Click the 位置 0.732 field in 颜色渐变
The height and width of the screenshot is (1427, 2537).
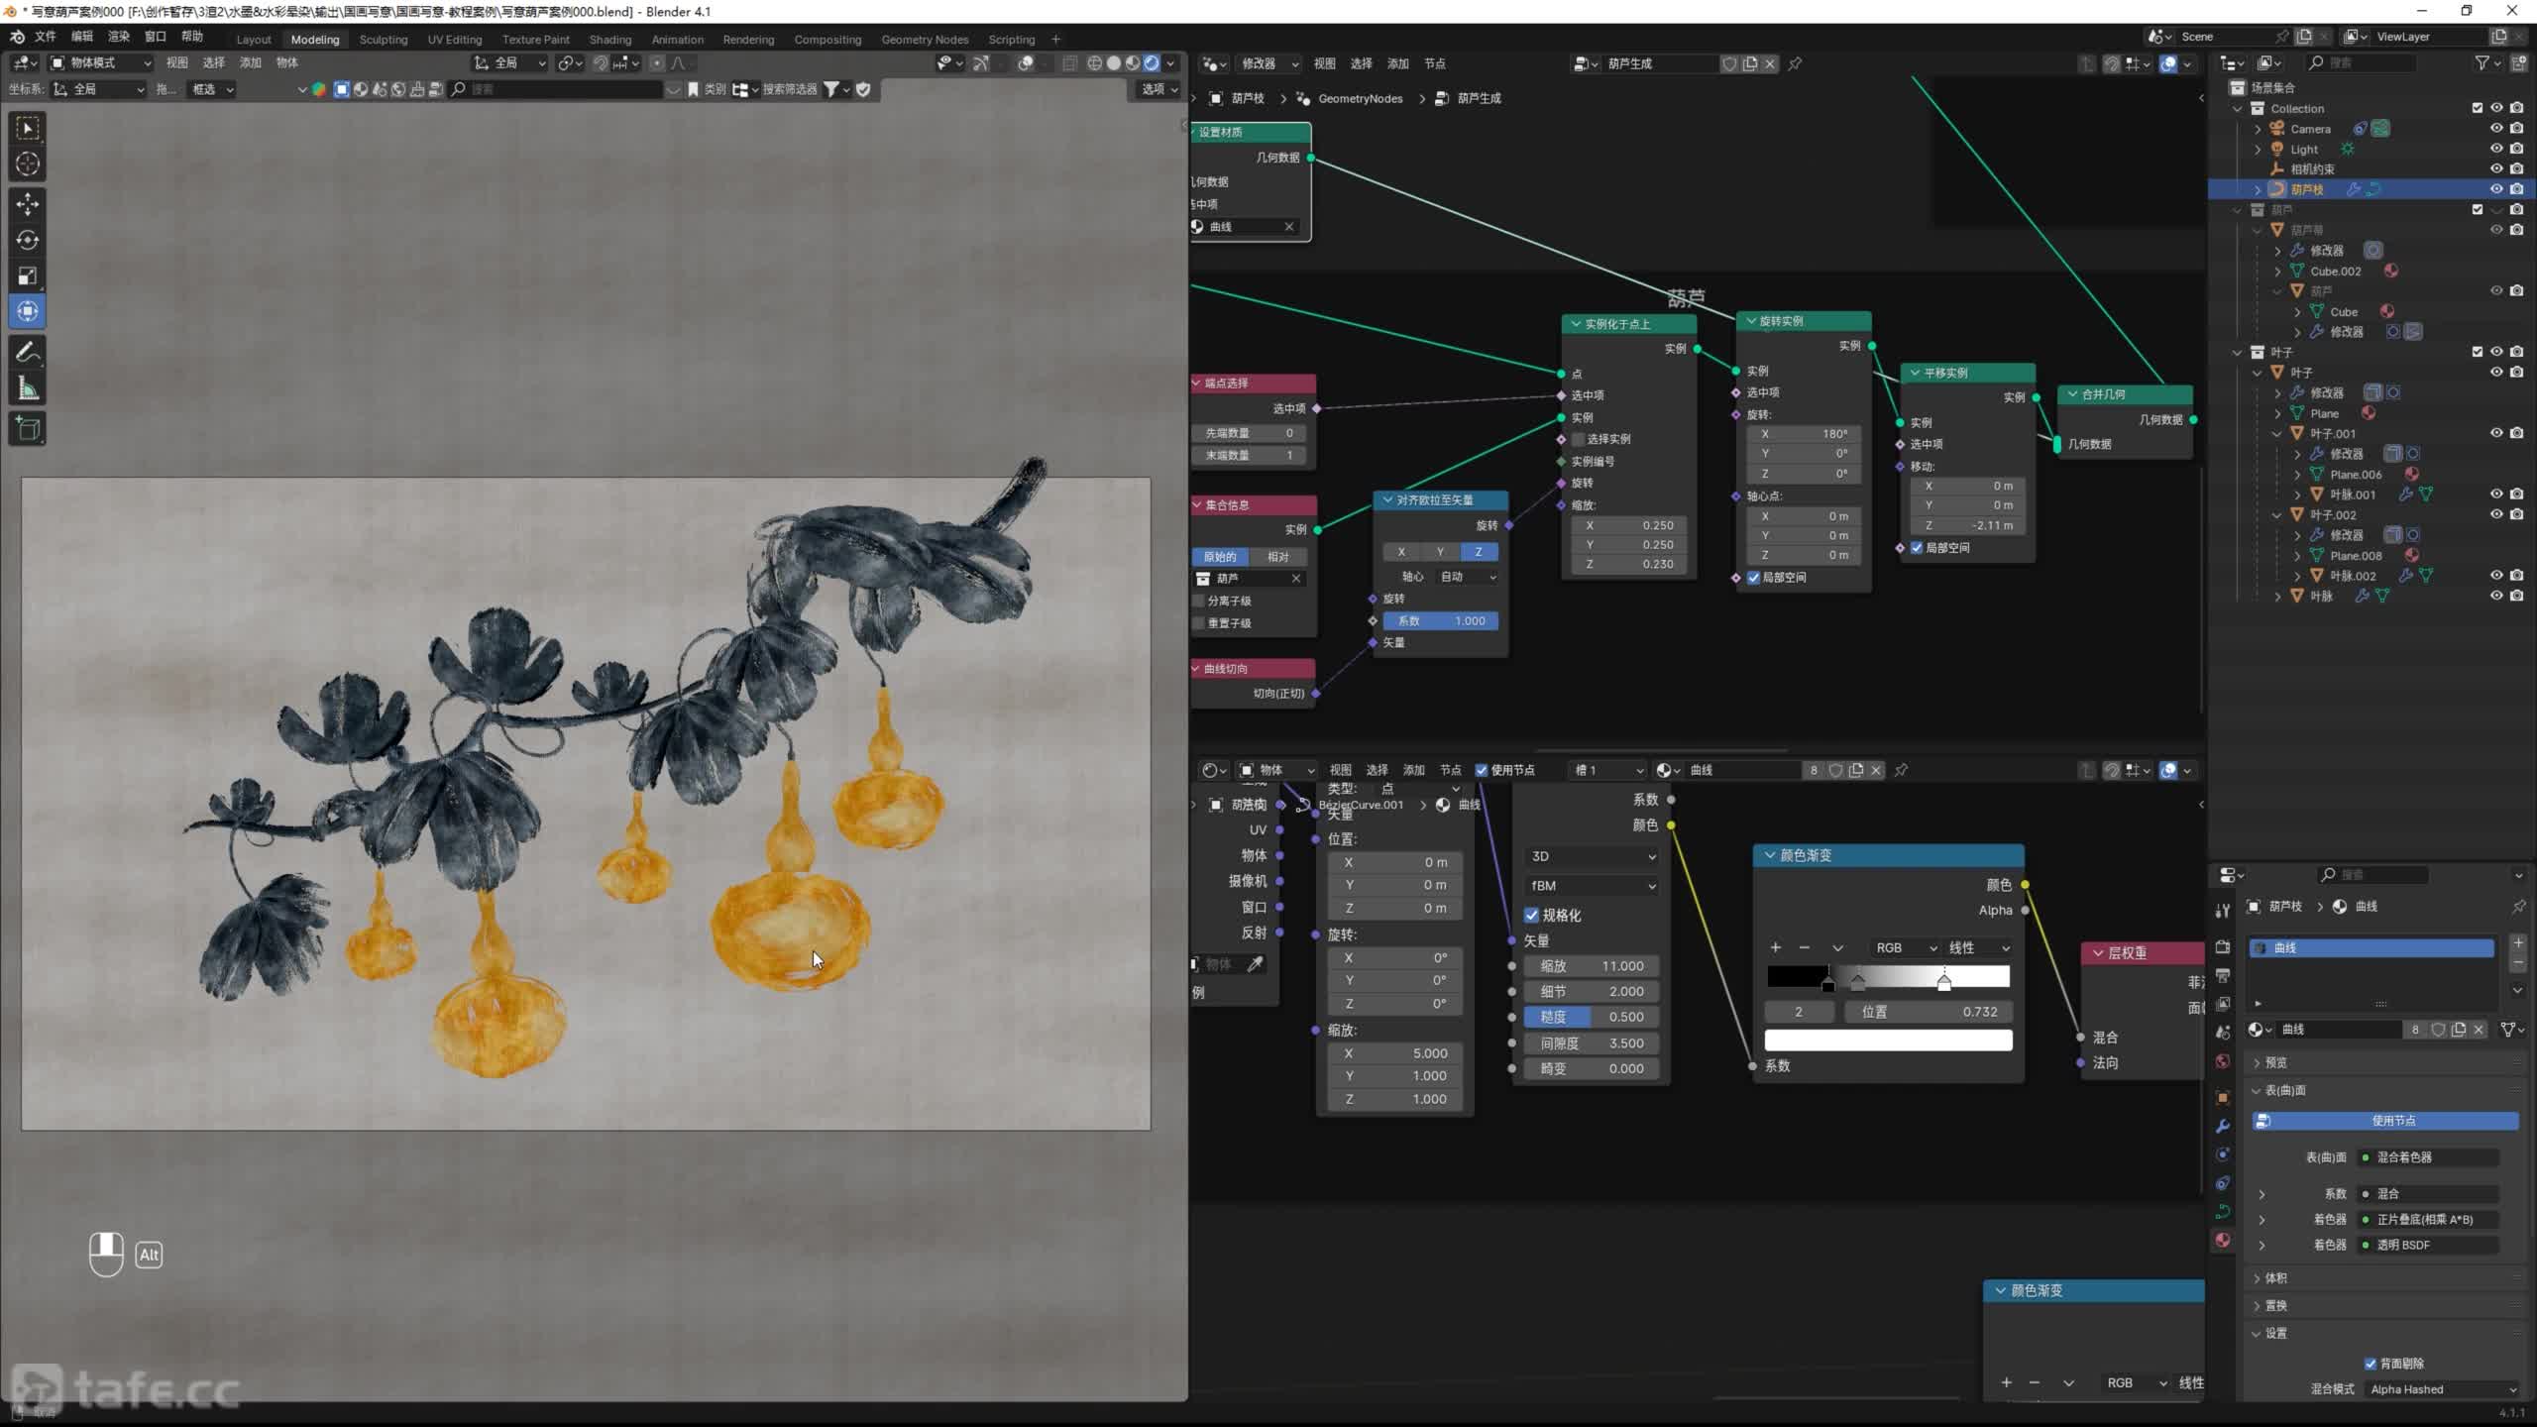1929,1012
